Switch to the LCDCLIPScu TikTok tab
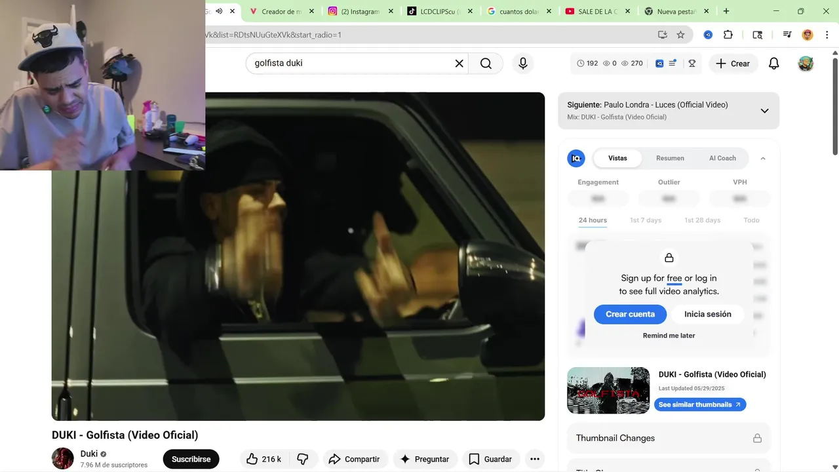This screenshot has width=839, height=472. pos(440,11)
